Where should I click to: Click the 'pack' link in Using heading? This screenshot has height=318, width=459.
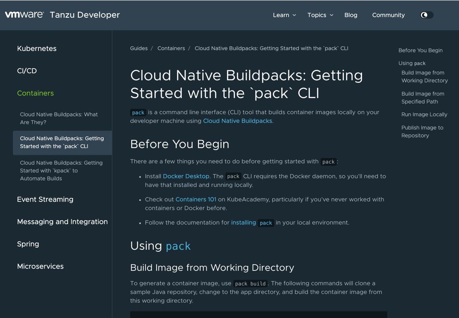point(178,246)
